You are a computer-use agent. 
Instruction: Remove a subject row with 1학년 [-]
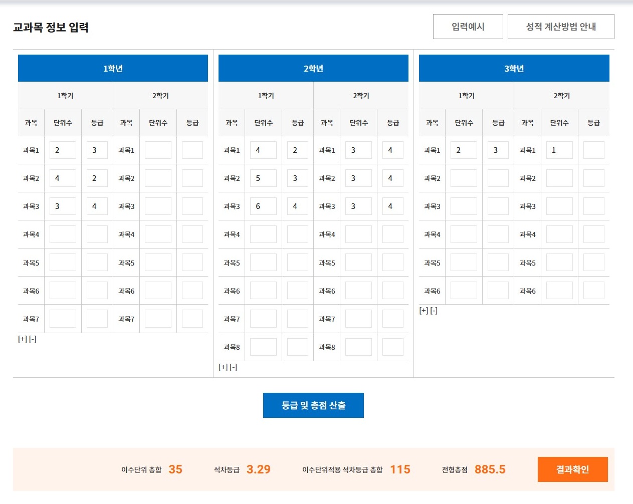[33, 339]
